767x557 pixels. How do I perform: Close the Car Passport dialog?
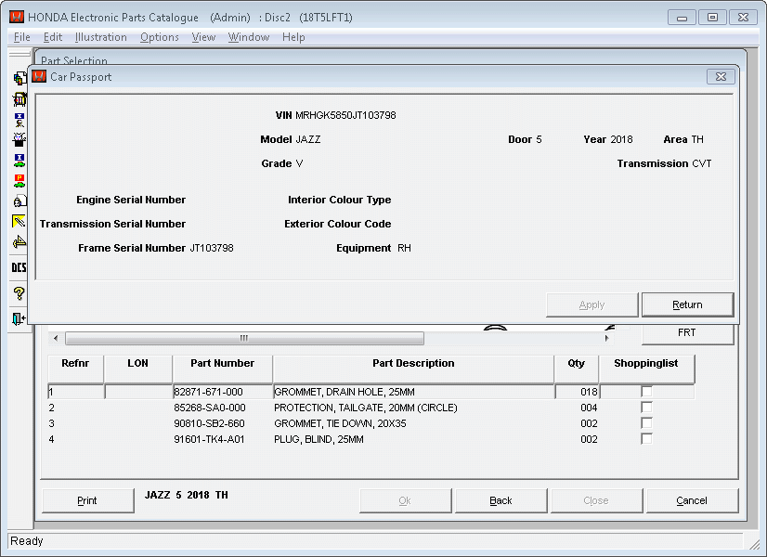coord(721,77)
